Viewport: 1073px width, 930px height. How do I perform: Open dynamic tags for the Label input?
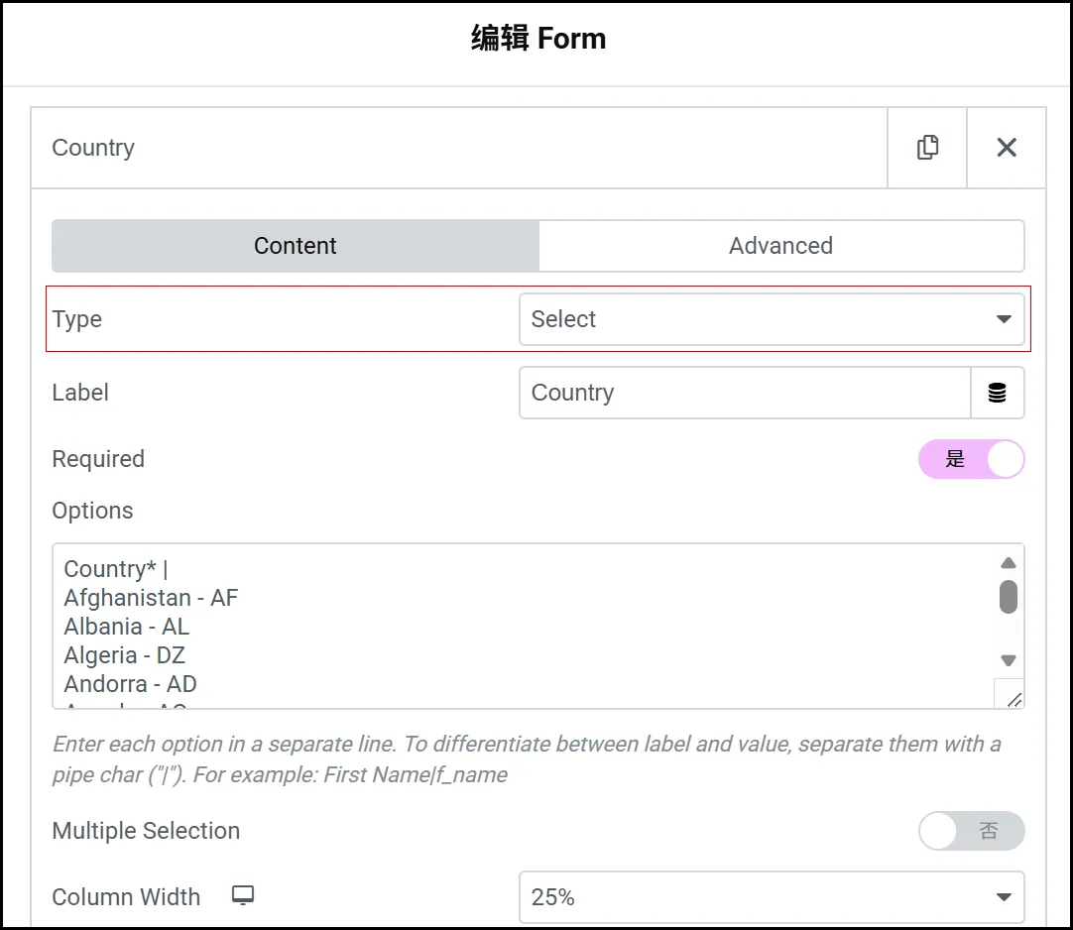(999, 393)
